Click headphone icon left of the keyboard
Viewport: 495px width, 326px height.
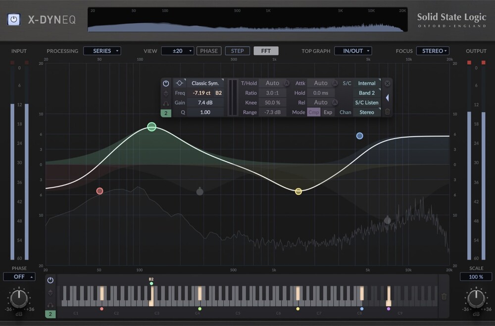[50, 305]
